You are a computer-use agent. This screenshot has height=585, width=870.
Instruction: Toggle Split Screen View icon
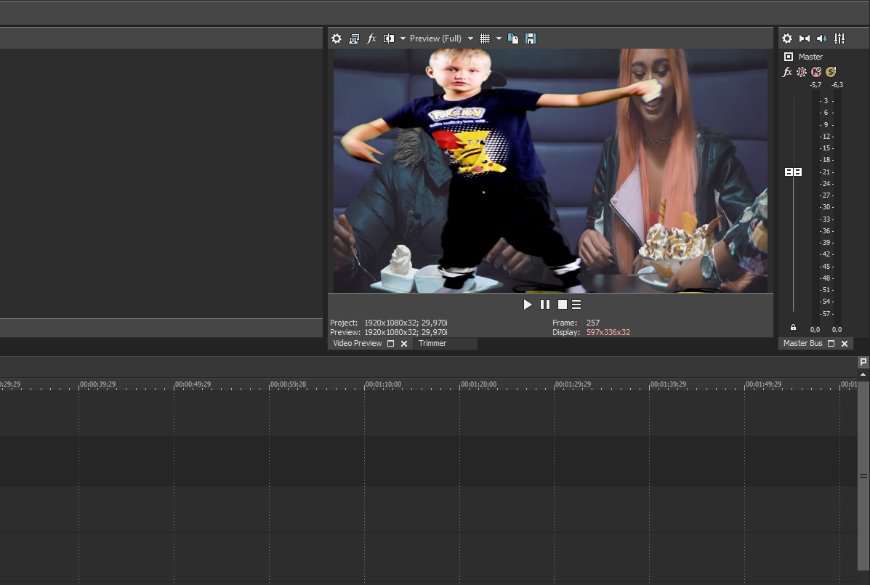[x=389, y=39]
